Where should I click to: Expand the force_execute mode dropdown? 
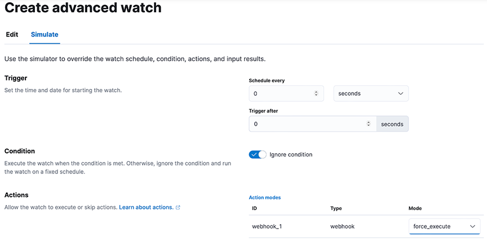coord(445,226)
